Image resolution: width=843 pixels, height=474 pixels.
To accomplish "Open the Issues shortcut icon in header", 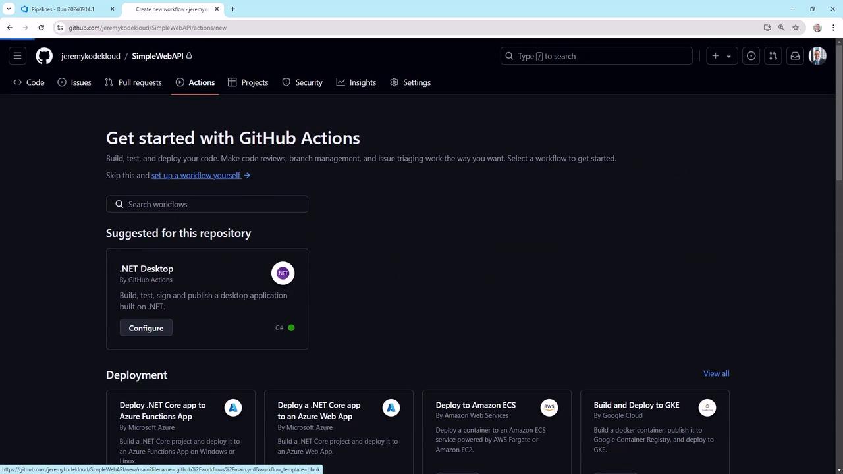I will [x=751, y=56].
